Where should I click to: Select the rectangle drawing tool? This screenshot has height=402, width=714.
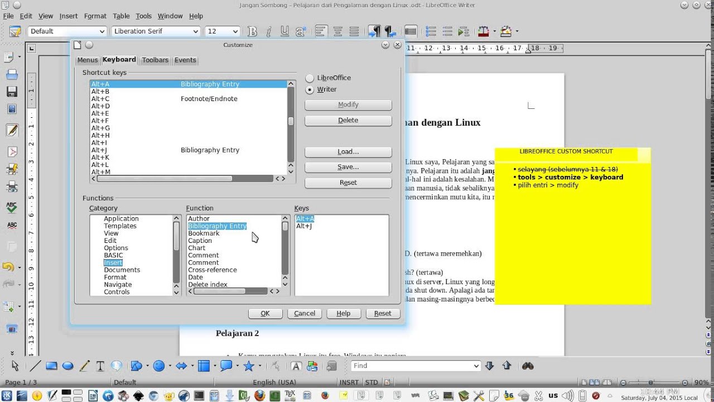51,366
